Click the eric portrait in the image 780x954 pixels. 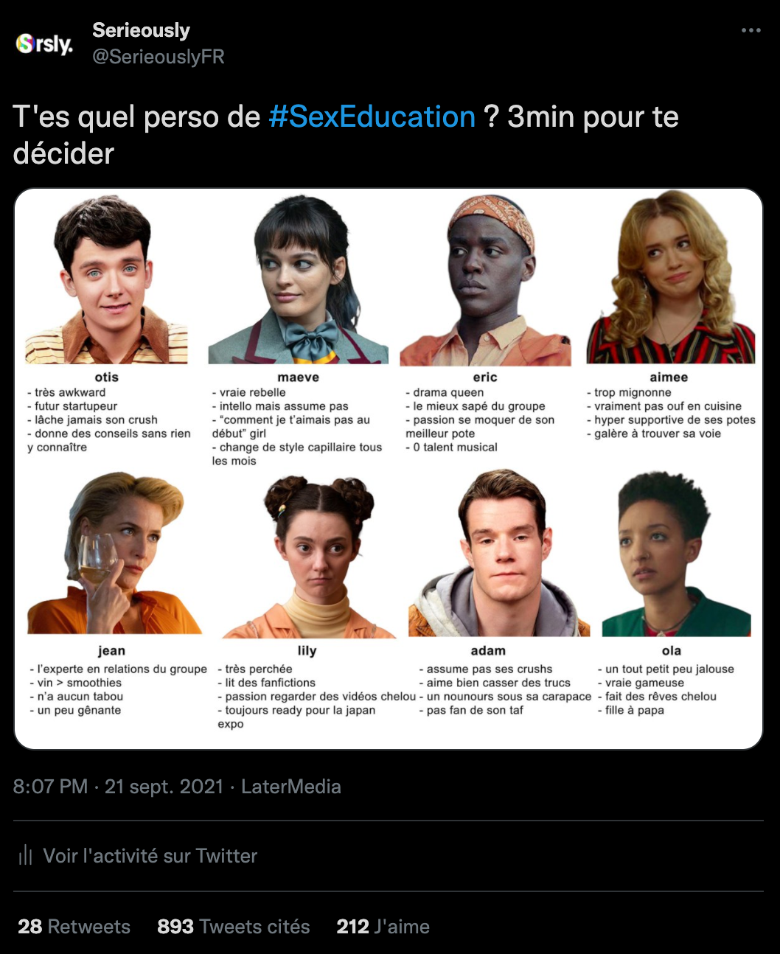485,279
